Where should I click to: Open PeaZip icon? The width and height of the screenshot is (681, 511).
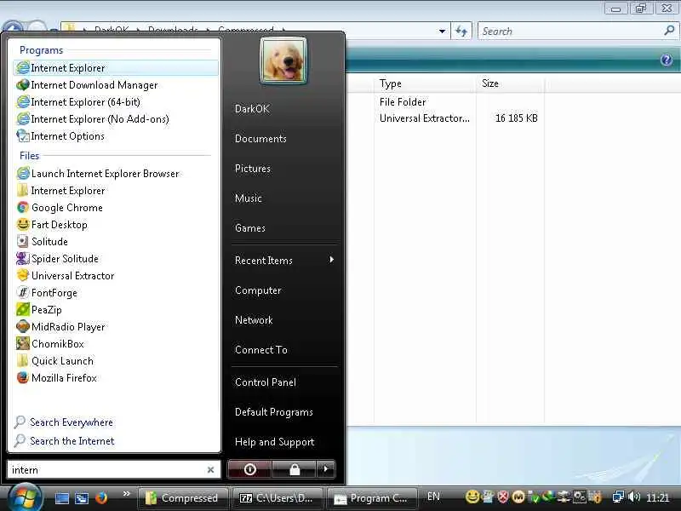23,309
